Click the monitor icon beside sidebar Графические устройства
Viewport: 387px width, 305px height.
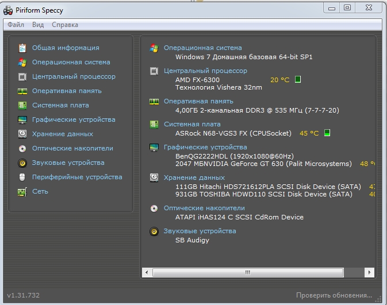[22, 120]
